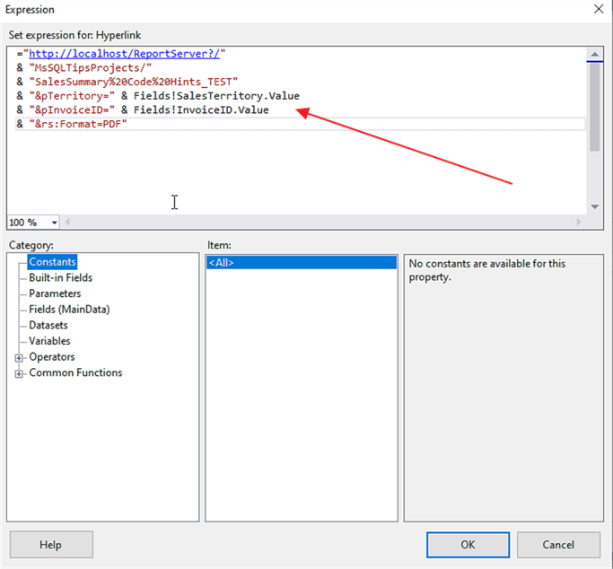Open Help for the expression editor

click(x=51, y=545)
